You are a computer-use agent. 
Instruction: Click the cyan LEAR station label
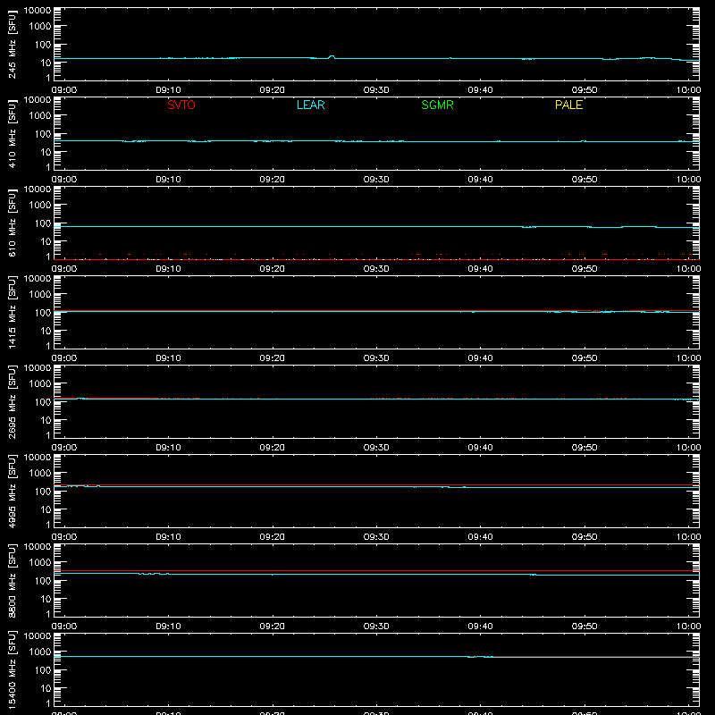point(310,105)
